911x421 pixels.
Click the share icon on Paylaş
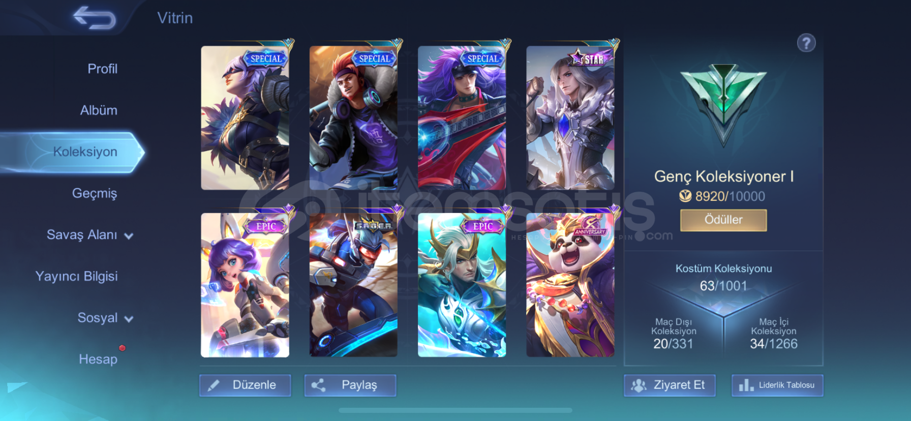click(319, 385)
